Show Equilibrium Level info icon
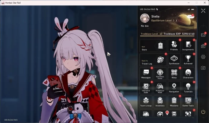 [x=176, y=20]
